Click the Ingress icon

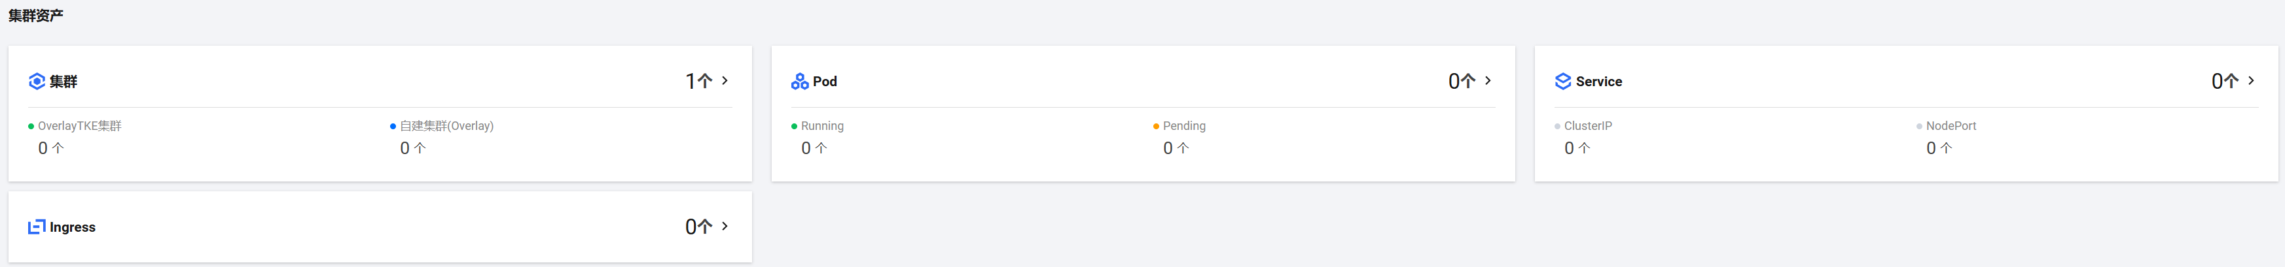click(x=37, y=227)
